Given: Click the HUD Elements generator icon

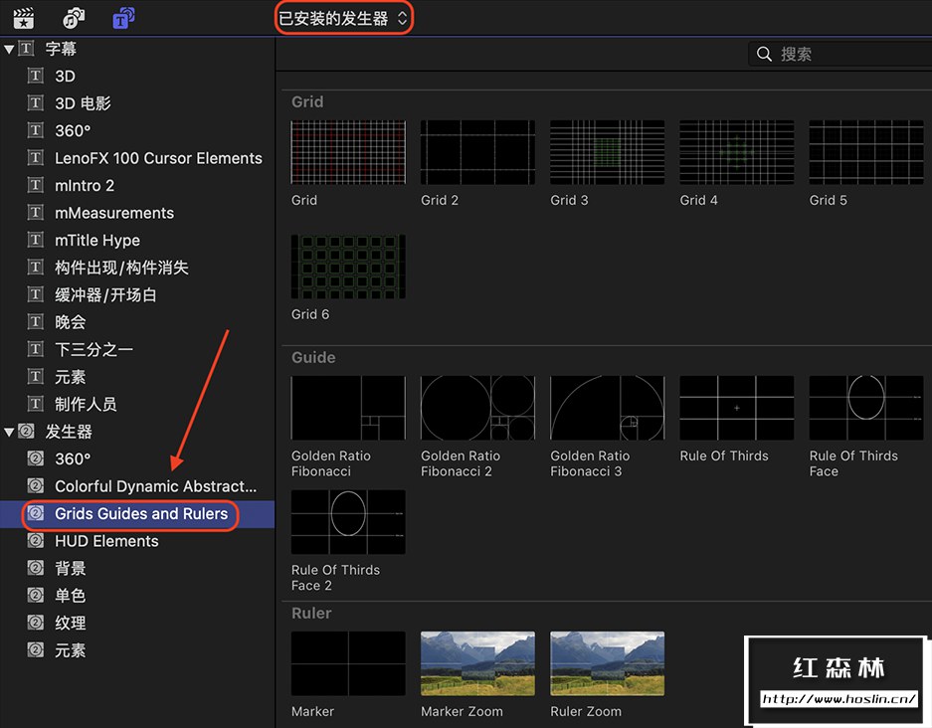Looking at the screenshot, I should click(36, 541).
